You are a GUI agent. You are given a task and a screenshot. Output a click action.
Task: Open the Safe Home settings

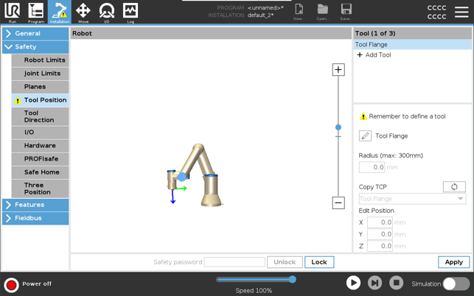(42, 172)
